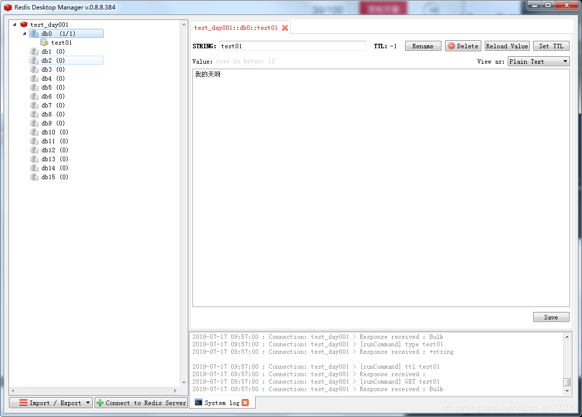Collapse the db0 tree node
The image size is (582, 417).
(x=24, y=34)
